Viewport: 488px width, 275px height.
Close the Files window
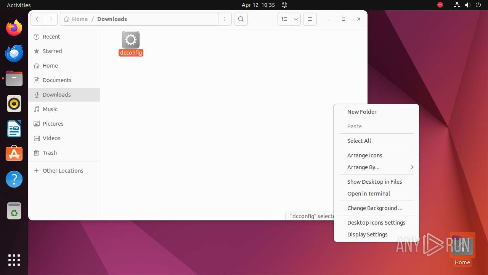tap(359, 19)
